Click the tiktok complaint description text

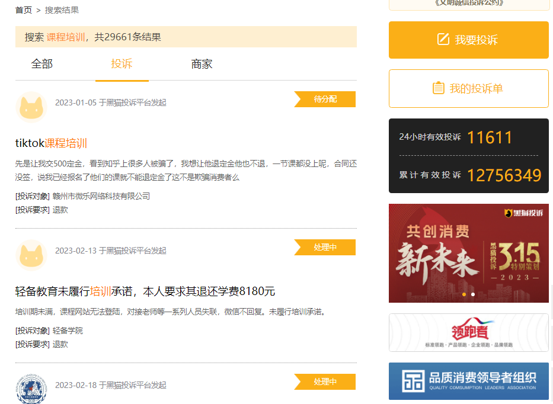[186, 170]
